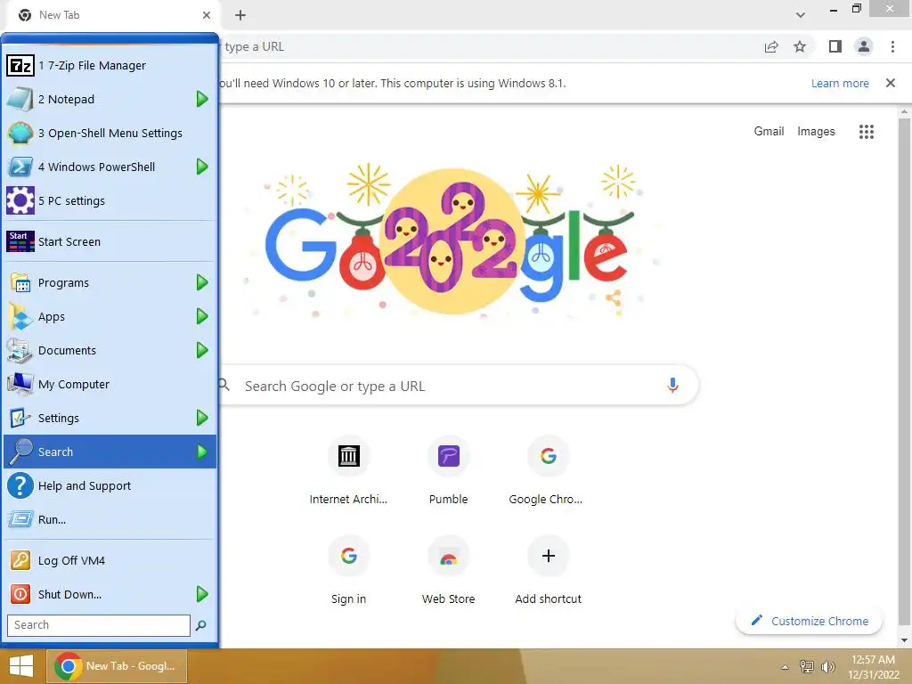Open Sign in shortcut tile

(348, 571)
